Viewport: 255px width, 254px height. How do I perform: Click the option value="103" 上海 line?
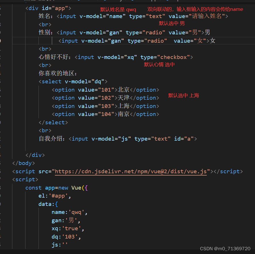pyautogui.click(x=105, y=106)
